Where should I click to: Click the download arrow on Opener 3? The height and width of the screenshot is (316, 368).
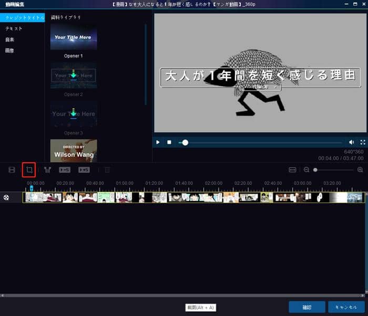tap(74, 113)
